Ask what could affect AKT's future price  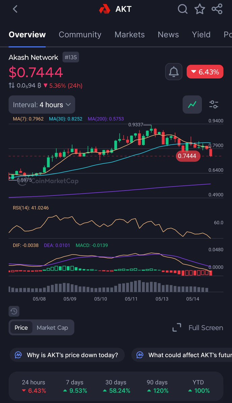182,355
